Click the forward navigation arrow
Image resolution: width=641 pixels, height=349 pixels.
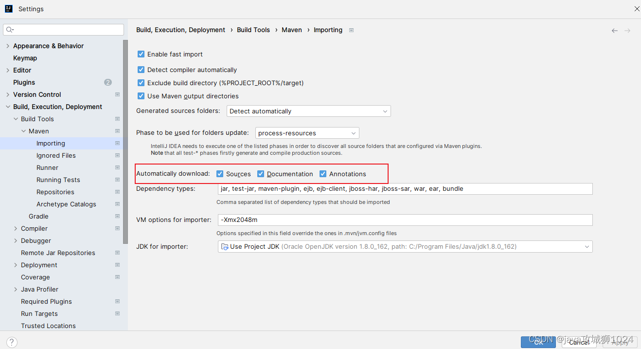click(627, 31)
